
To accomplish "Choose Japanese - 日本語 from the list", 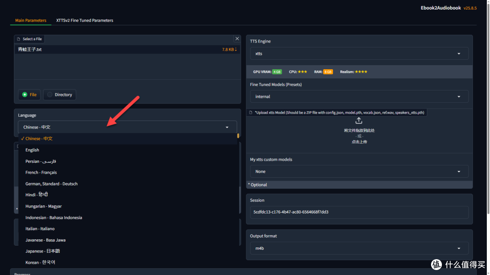I will tap(43, 251).
